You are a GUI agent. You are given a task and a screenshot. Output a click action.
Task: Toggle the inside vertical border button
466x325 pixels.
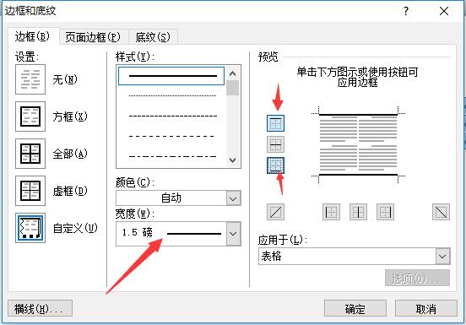(x=358, y=212)
